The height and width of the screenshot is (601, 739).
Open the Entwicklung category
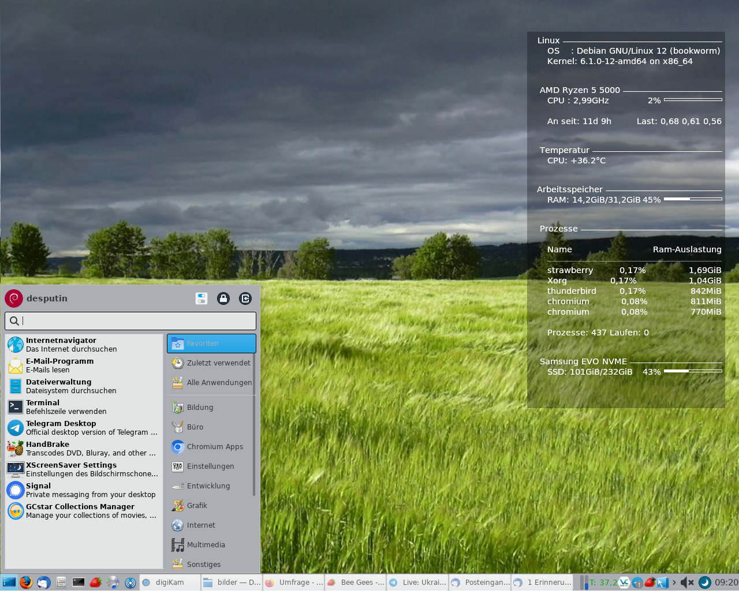pos(211,486)
